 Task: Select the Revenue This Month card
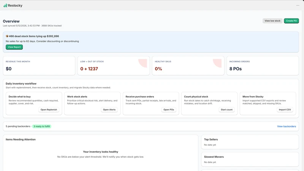pyautogui.click(x=39, y=66)
